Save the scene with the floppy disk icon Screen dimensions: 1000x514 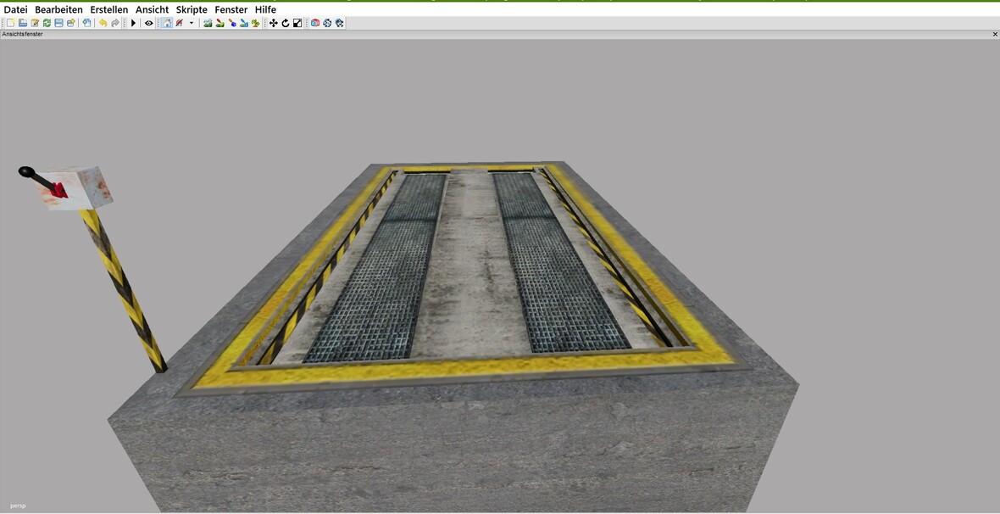pos(58,23)
